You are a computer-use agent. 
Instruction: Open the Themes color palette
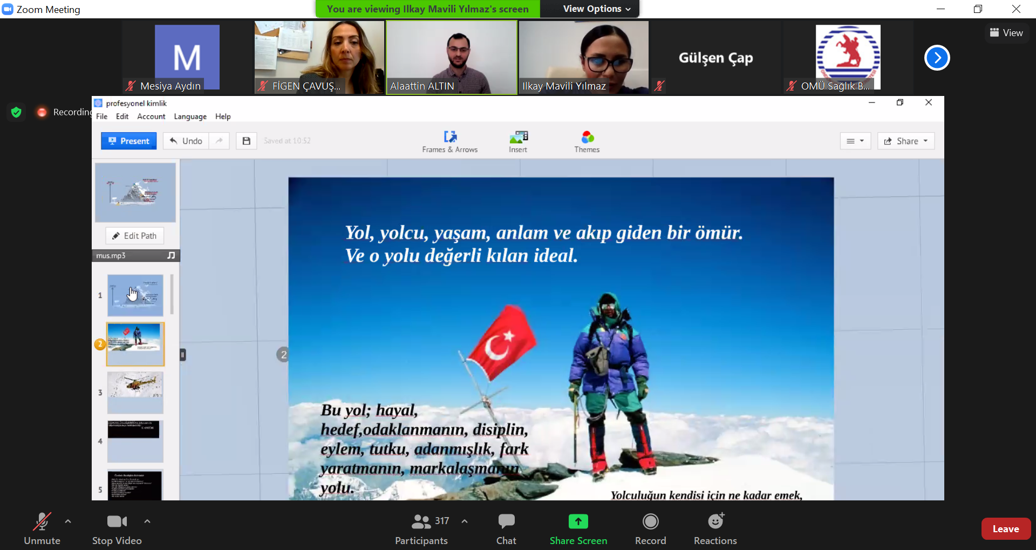[587, 141]
